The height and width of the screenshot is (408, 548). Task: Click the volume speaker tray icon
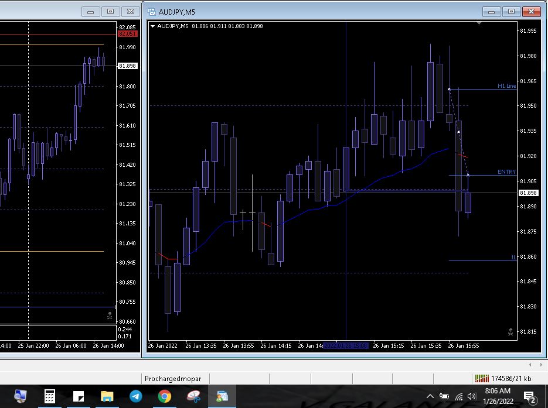[x=472, y=397]
